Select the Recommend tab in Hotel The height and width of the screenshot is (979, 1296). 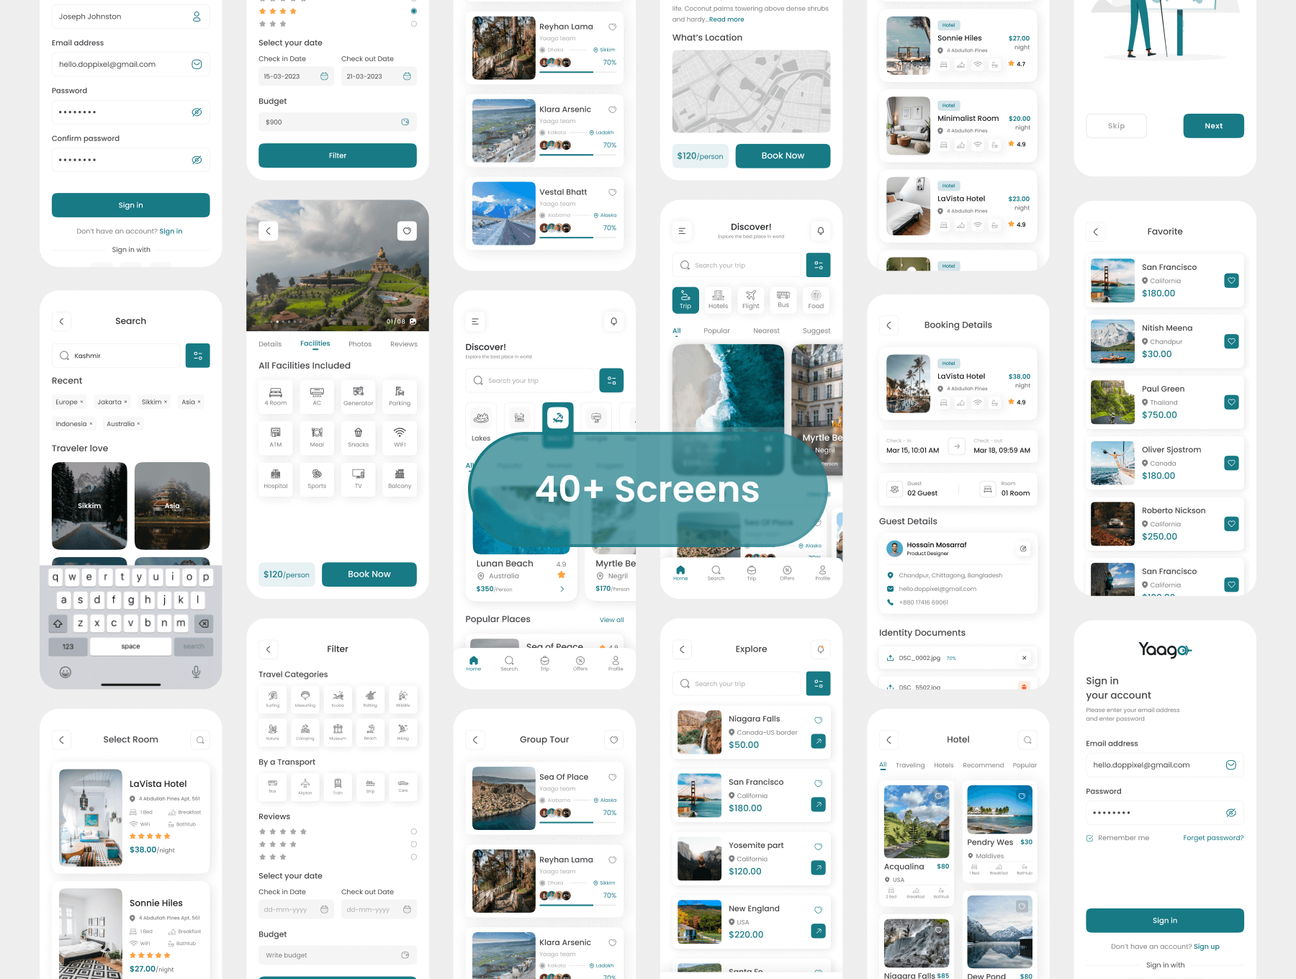[983, 765]
